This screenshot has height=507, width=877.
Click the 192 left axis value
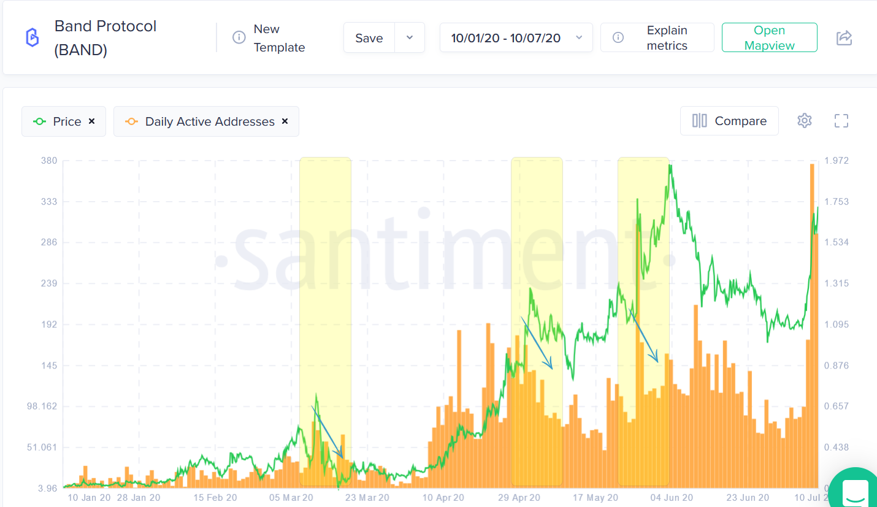point(49,324)
